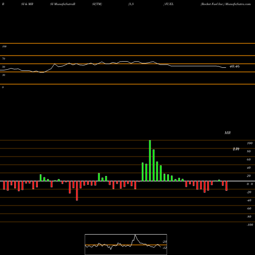Click the RSI axis label 70

tap(4, 59)
